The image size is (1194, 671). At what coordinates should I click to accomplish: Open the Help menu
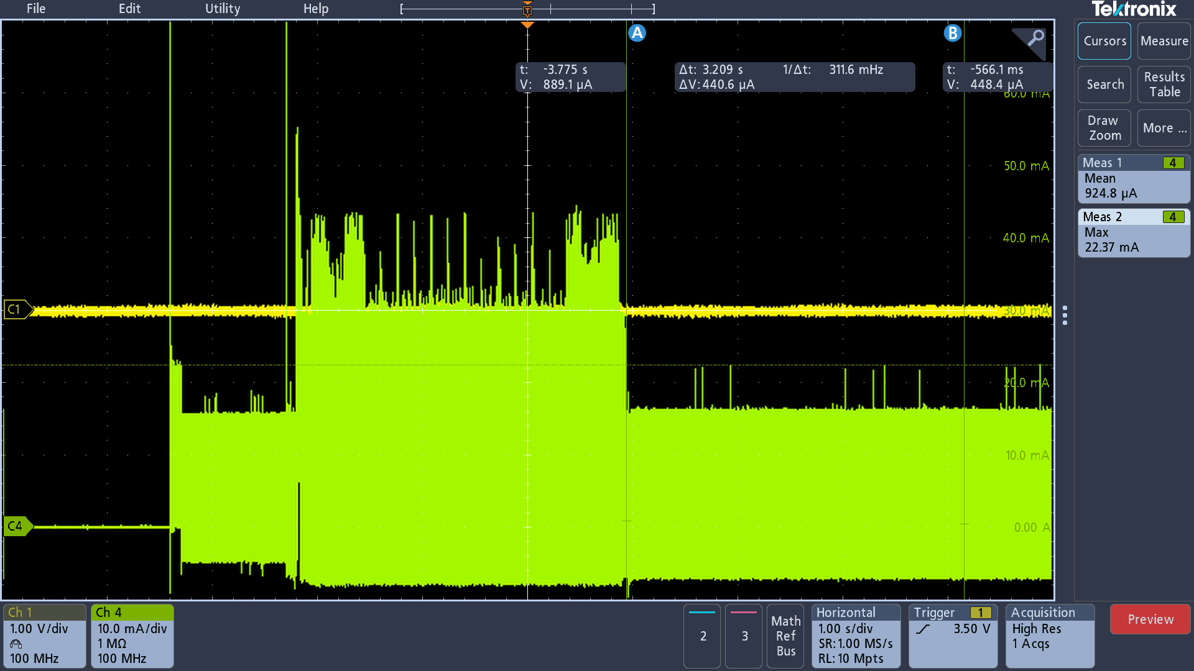coord(316,9)
